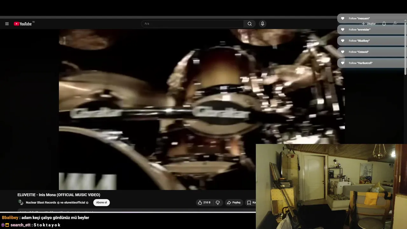
Task: Click chat username Bbalibey
Action: point(10,218)
